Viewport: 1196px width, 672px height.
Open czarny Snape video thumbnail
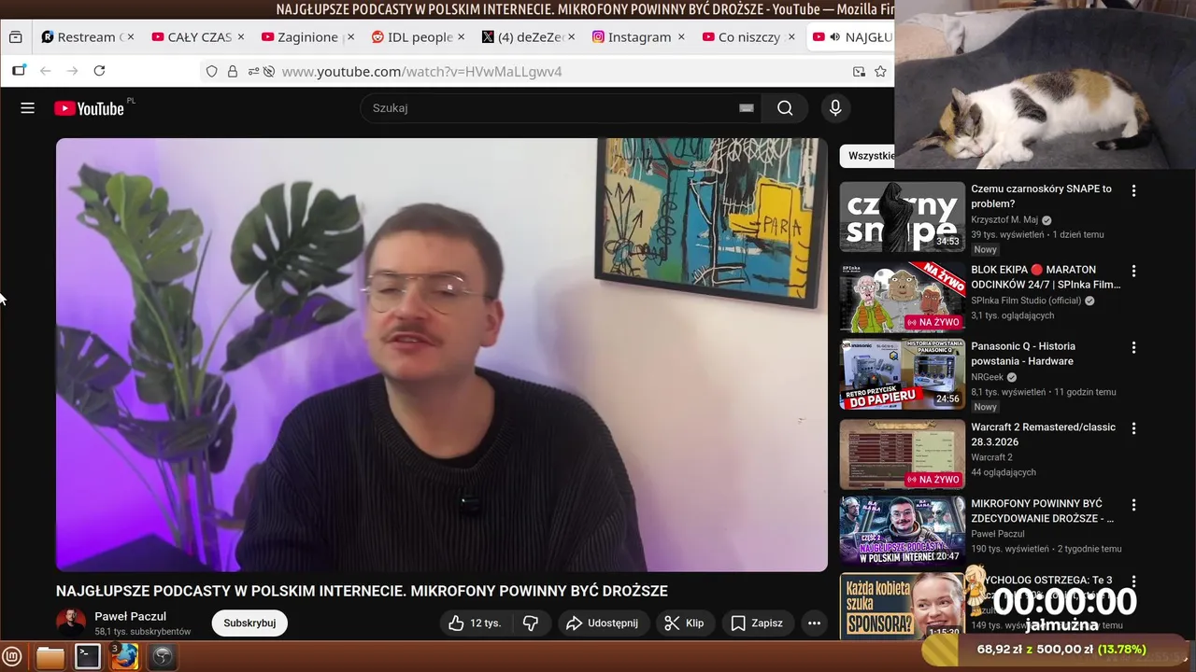[x=902, y=217]
